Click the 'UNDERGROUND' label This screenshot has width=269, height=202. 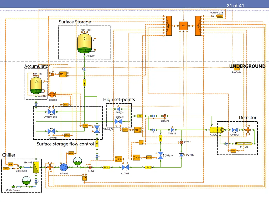coord(247,66)
